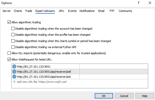Image resolution: width=155 pixels, height=100 pixels.
Task: Check disable trading when profile has been changed
Action: [13, 35]
